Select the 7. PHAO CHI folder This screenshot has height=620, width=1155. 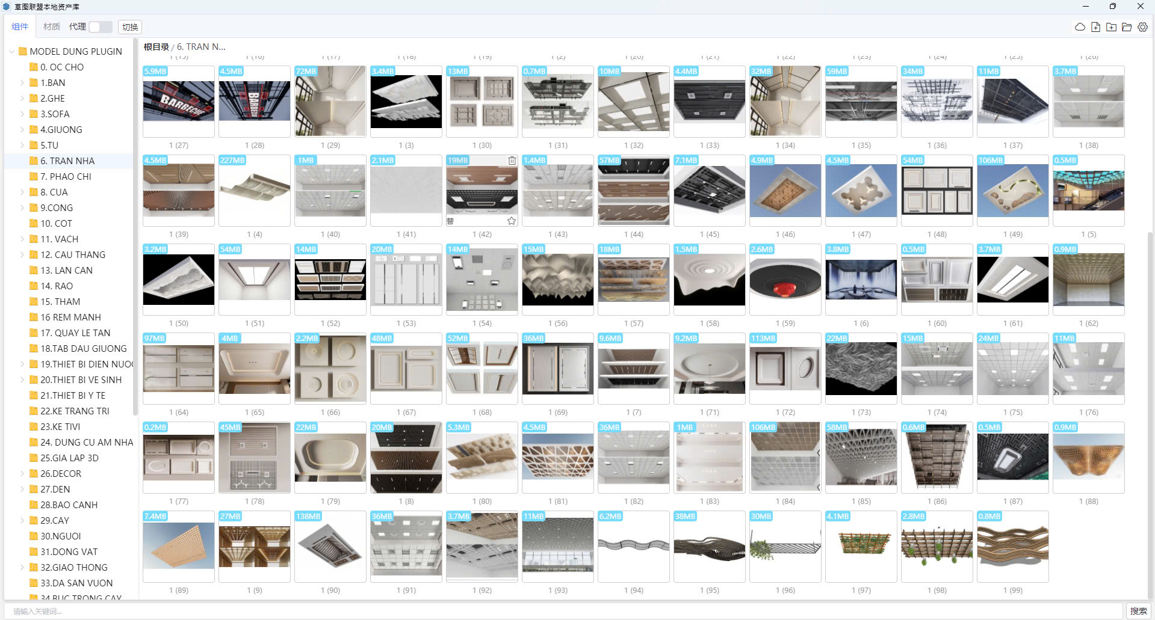click(x=66, y=177)
